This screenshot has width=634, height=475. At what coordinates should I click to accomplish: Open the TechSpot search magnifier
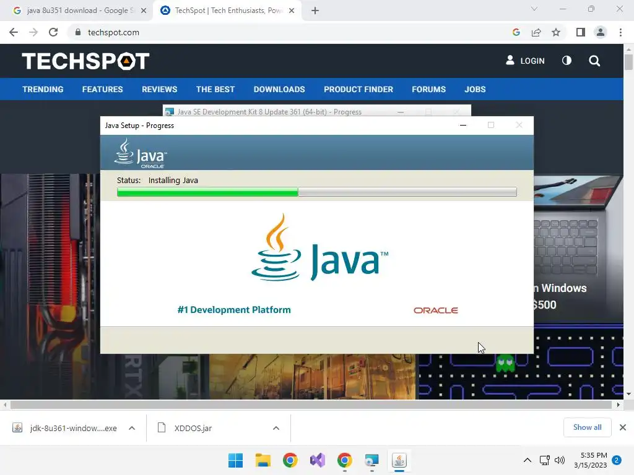(x=594, y=61)
